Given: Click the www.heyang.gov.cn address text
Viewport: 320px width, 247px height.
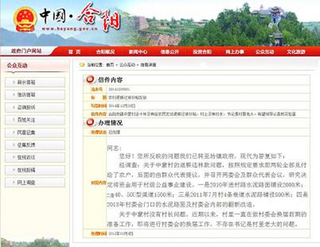Looking at the screenshot, I should (x=70, y=29).
